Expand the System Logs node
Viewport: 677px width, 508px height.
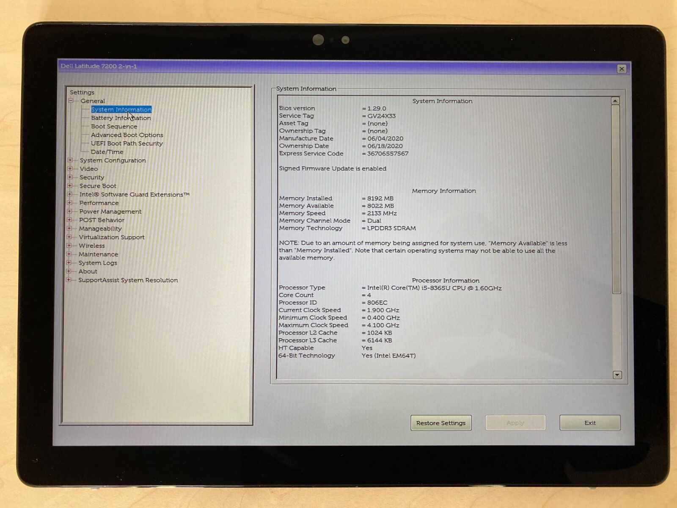pos(69,262)
